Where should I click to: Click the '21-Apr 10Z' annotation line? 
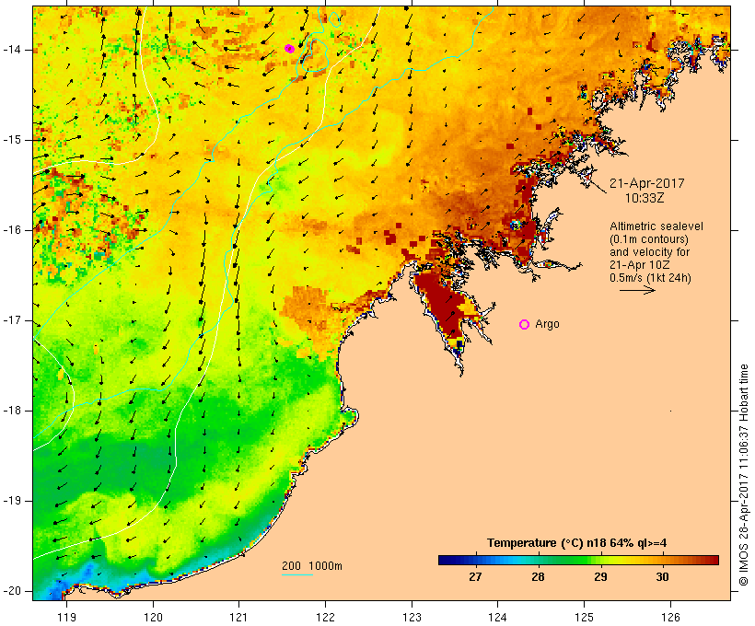639,265
